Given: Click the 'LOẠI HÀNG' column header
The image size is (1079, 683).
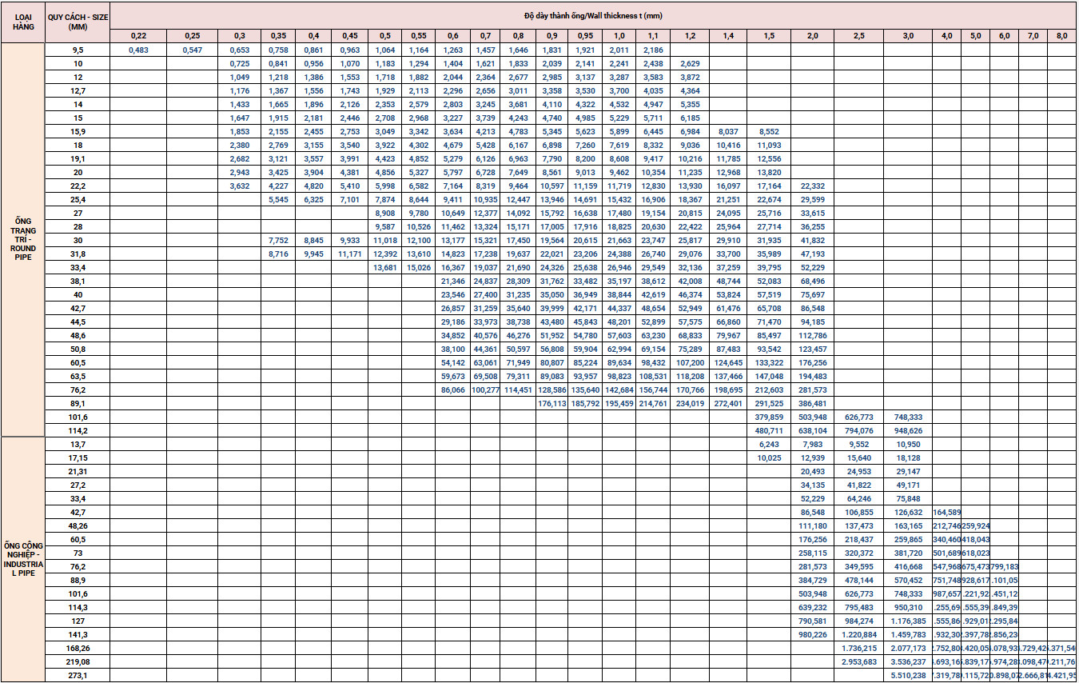Looking at the screenshot, I should pyautogui.click(x=22, y=22).
